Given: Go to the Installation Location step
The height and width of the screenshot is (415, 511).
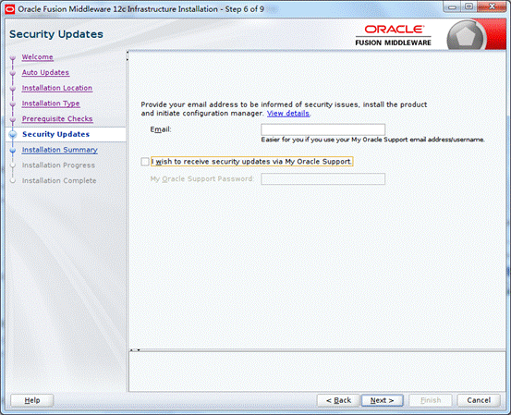Looking at the screenshot, I should (57, 88).
